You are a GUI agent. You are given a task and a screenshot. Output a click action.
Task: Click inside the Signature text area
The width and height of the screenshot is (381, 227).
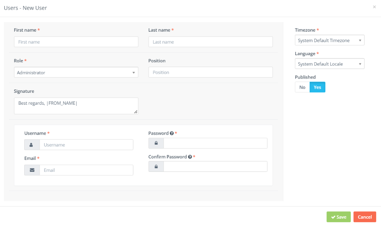(76, 106)
